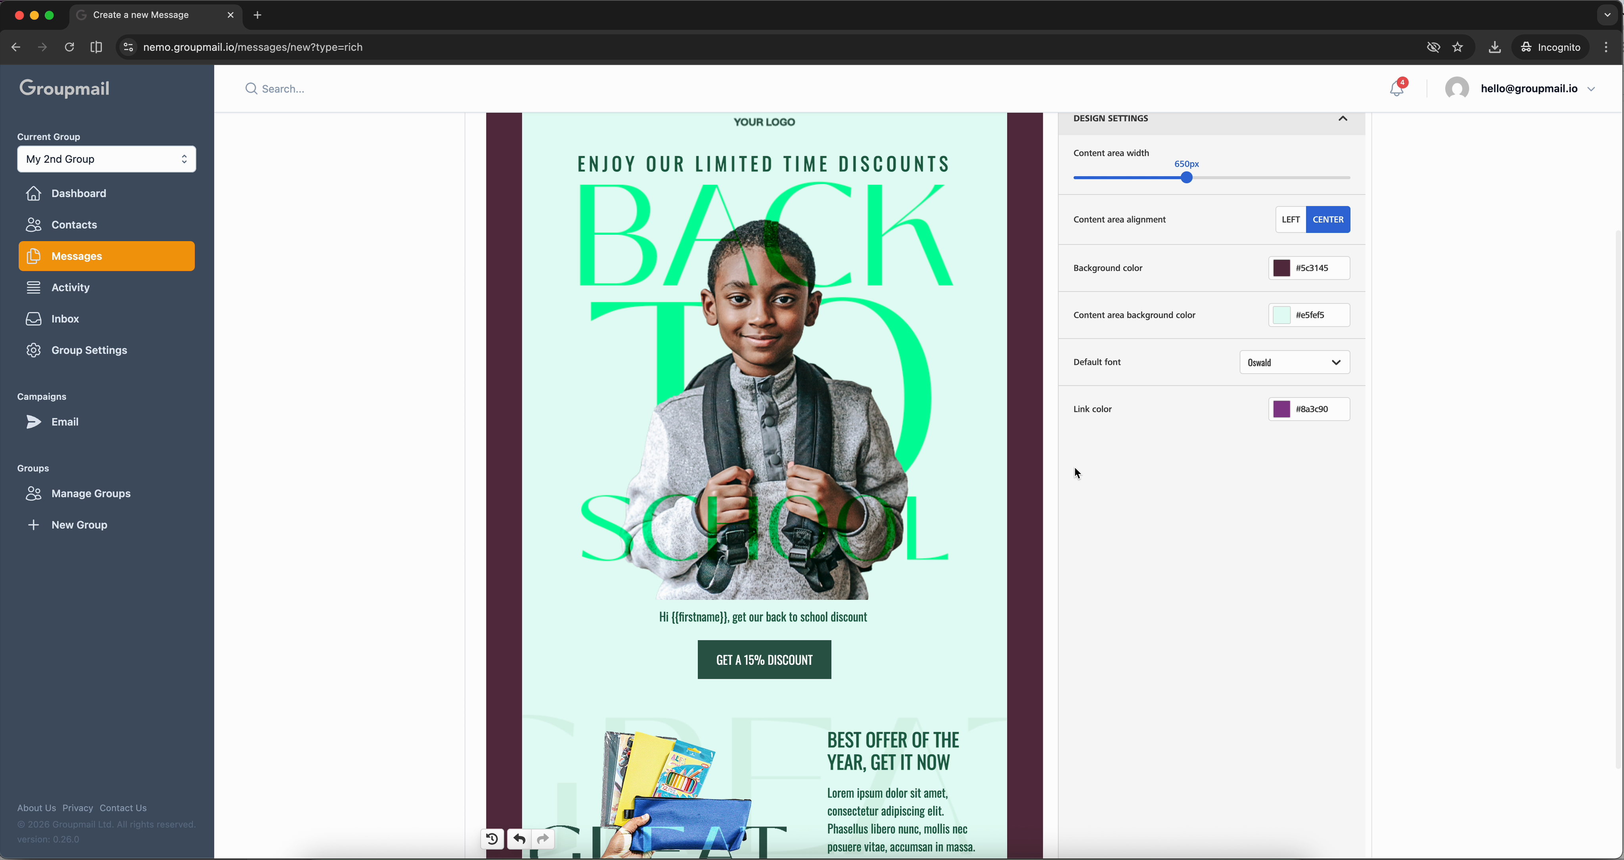Click the Background color #5c3145 swatch
1624x860 pixels.
pyautogui.click(x=1282, y=268)
